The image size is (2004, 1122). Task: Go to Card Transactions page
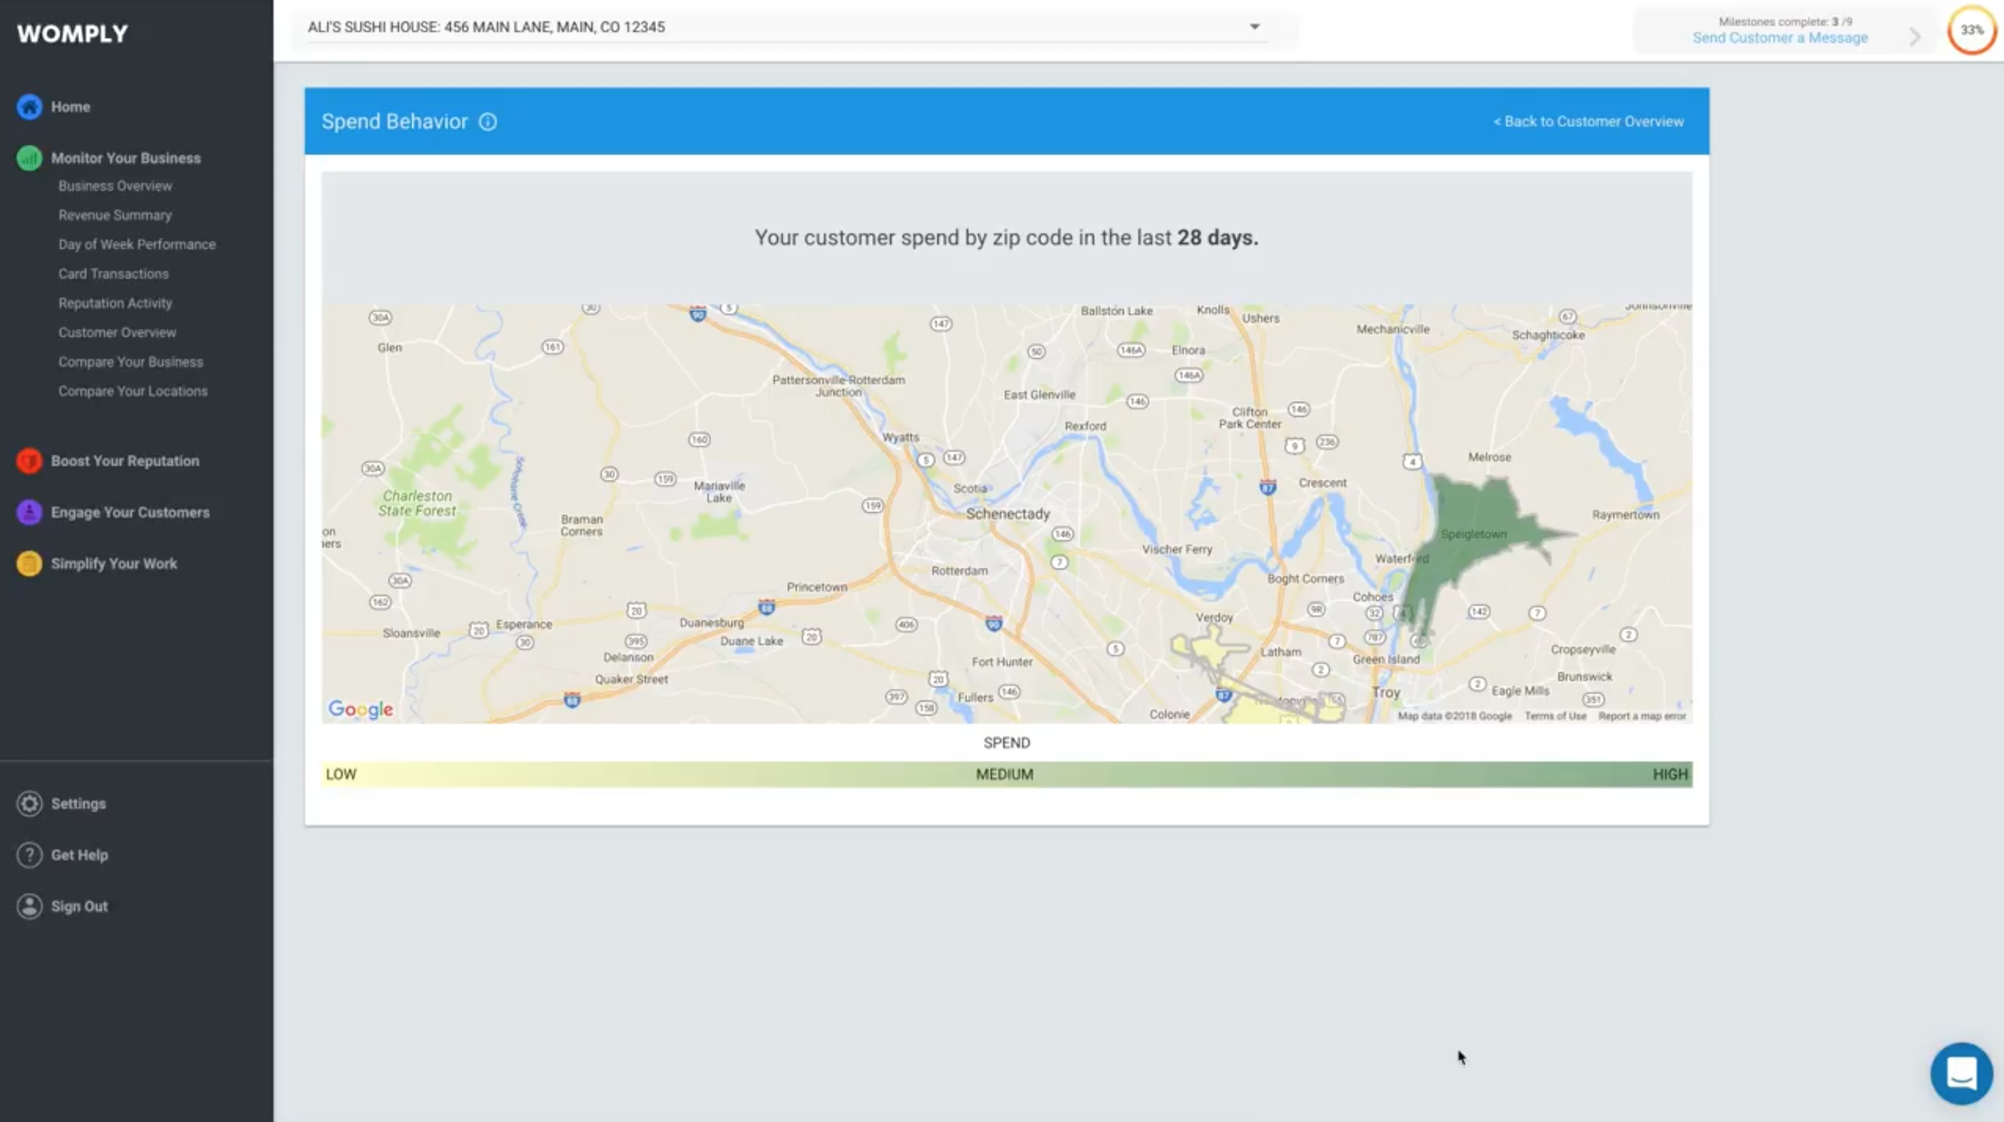tap(114, 274)
